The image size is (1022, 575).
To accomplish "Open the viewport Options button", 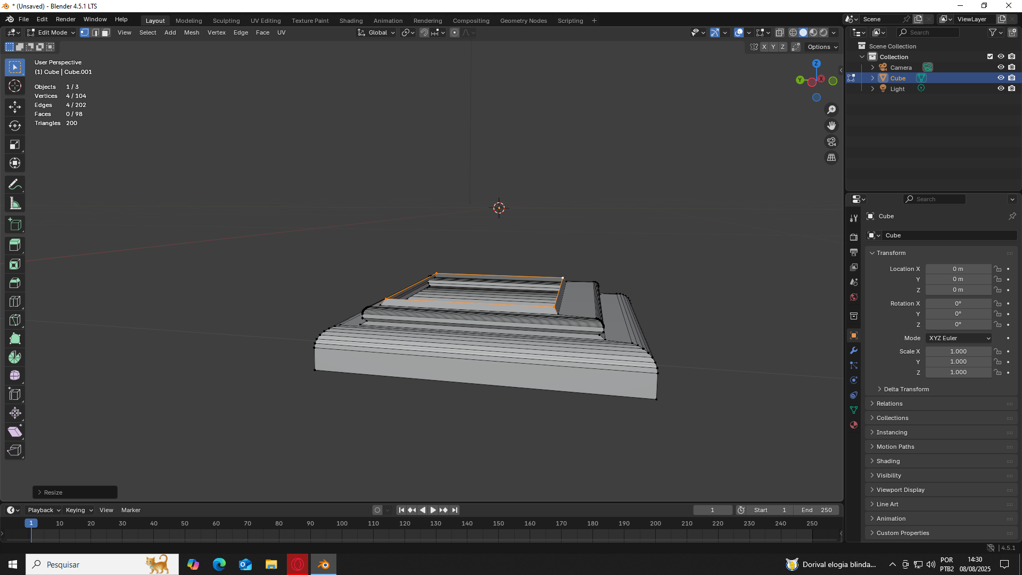I will [x=822, y=47].
